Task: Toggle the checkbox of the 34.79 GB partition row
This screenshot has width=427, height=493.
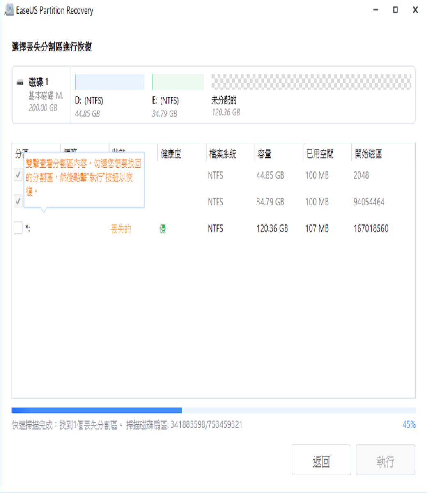Action: pos(18,201)
